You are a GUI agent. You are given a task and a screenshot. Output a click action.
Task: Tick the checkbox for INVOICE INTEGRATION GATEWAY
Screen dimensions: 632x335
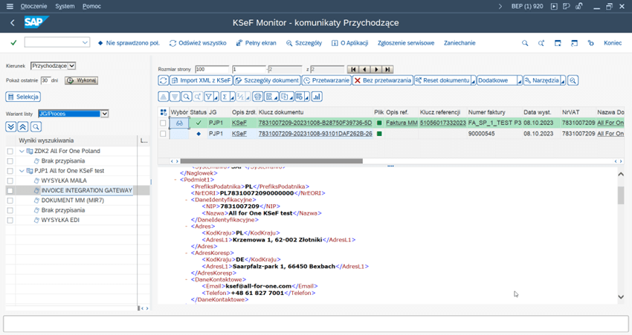(10, 190)
